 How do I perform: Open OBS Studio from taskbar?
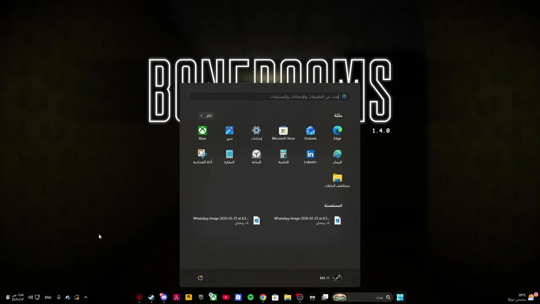pos(300,297)
